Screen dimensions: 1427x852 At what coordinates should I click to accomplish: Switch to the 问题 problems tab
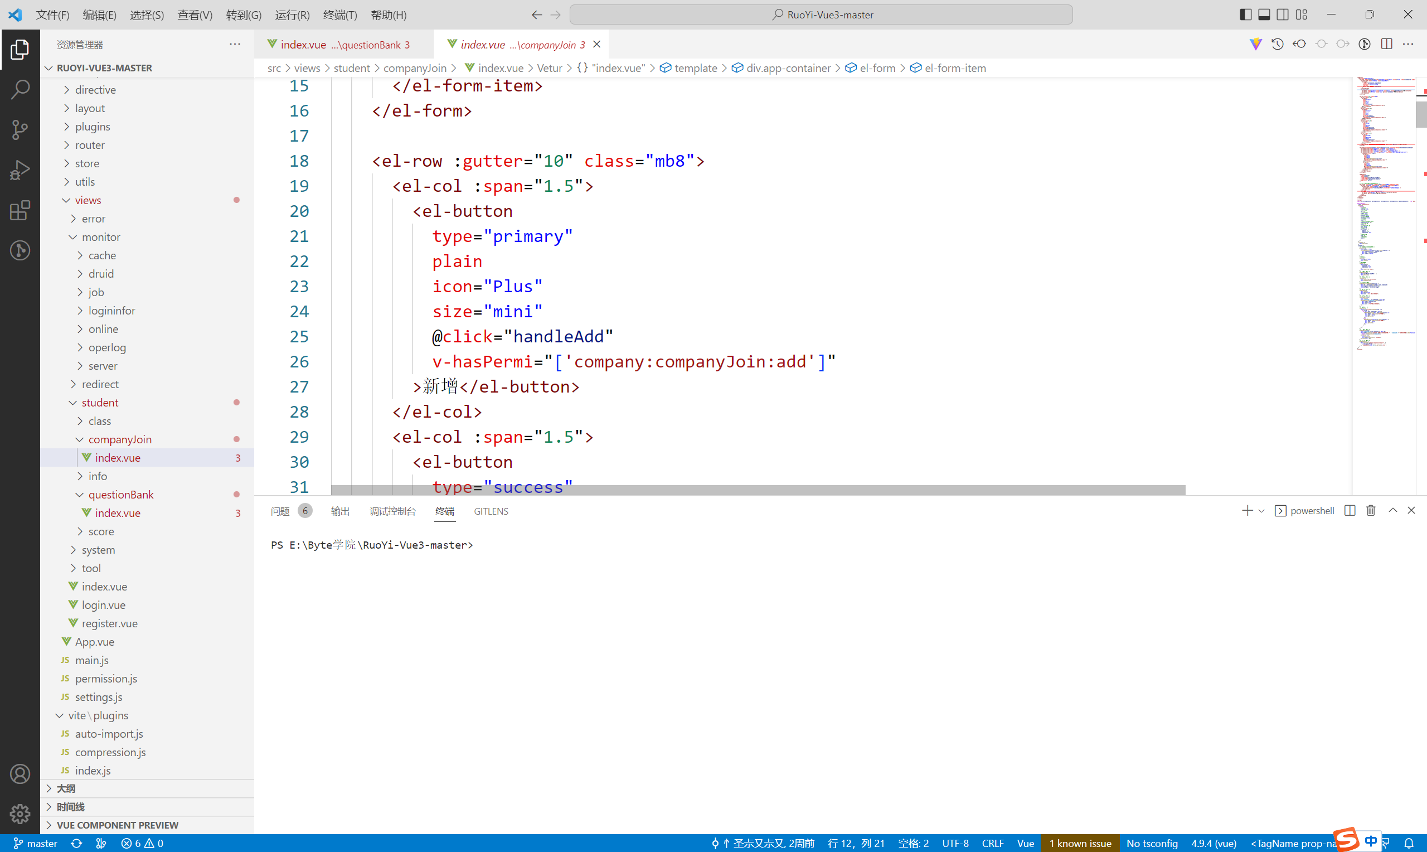[291, 511]
